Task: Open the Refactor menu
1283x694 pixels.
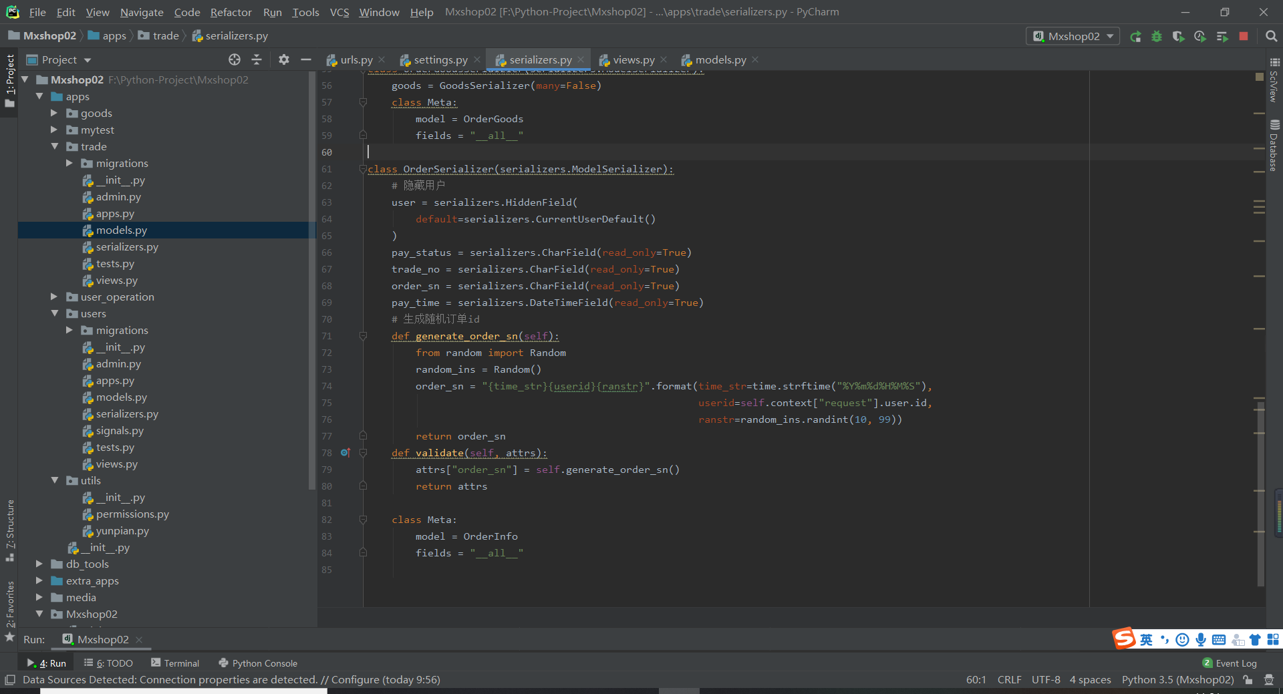Action: tap(231, 12)
